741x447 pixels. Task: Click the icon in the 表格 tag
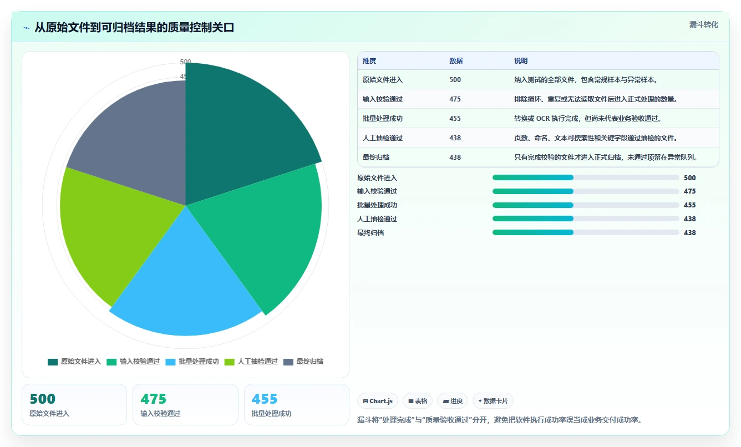[411, 401]
